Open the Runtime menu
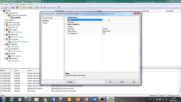 (23, 4)
